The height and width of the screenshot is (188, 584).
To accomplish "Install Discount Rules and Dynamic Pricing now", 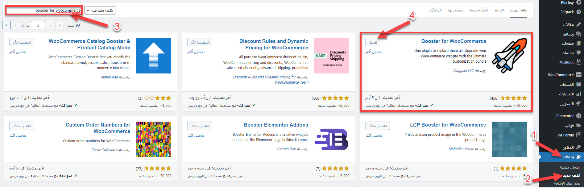I will [x=200, y=42].
